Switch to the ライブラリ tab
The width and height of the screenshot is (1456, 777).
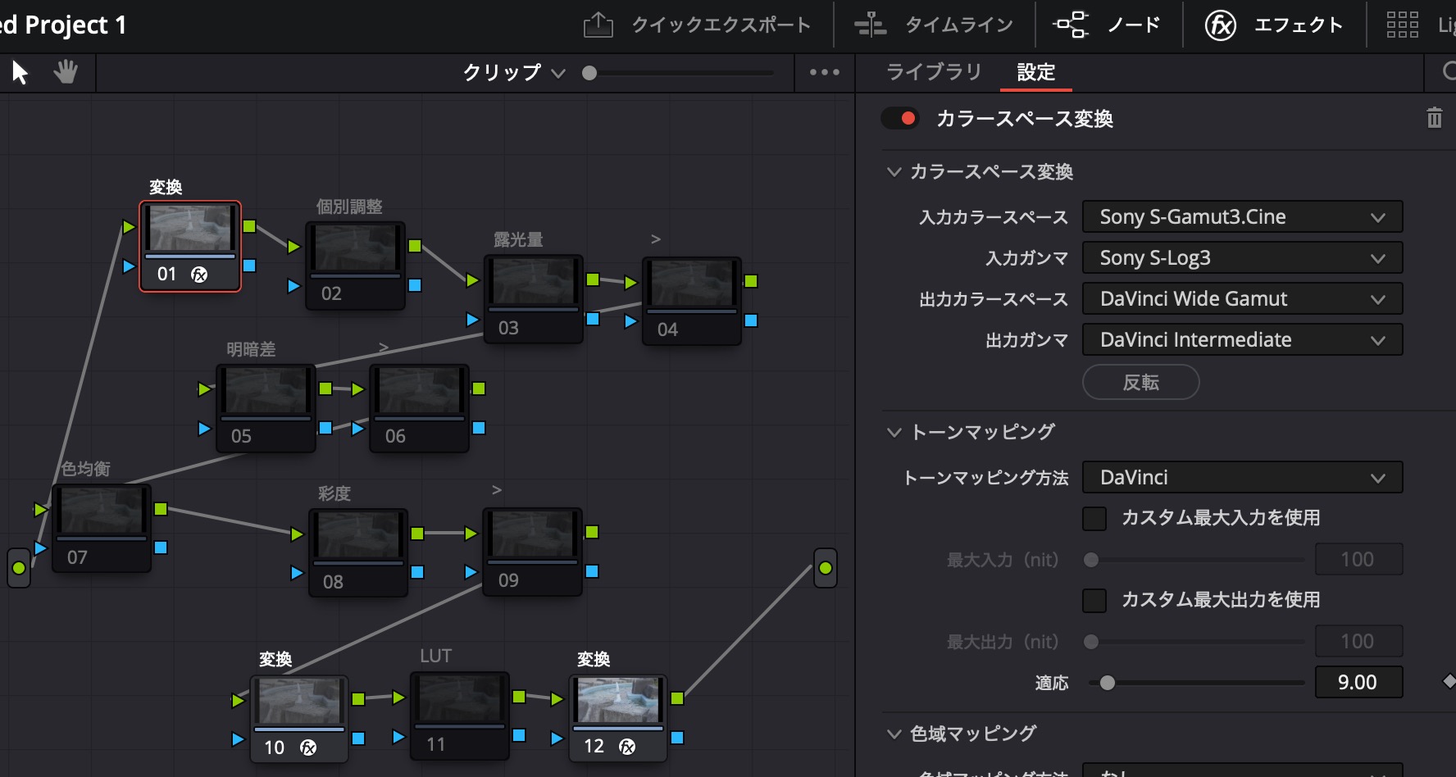[x=934, y=72]
